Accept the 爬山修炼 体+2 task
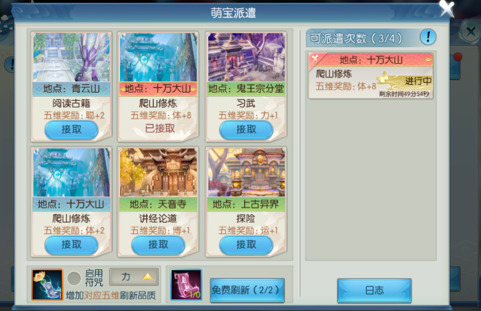 coord(71,245)
